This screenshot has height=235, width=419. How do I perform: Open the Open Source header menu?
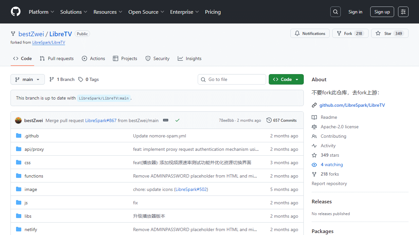click(146, 12)
